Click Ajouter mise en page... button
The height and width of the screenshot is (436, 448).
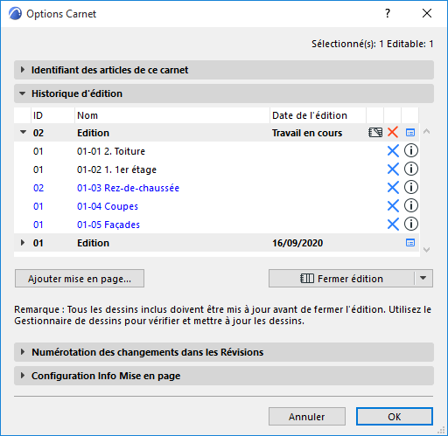80,279
